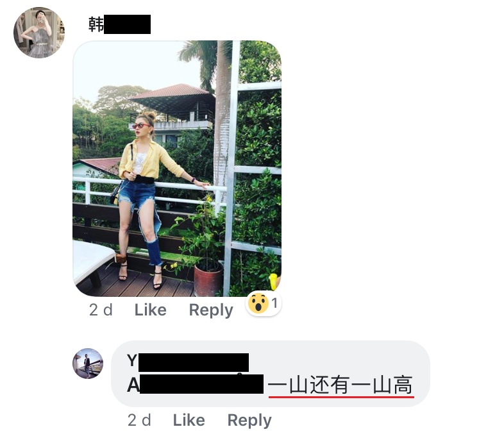Open the tagged profile starting with A
Screen dimensions: 479x436
click(x=196, y=384)
